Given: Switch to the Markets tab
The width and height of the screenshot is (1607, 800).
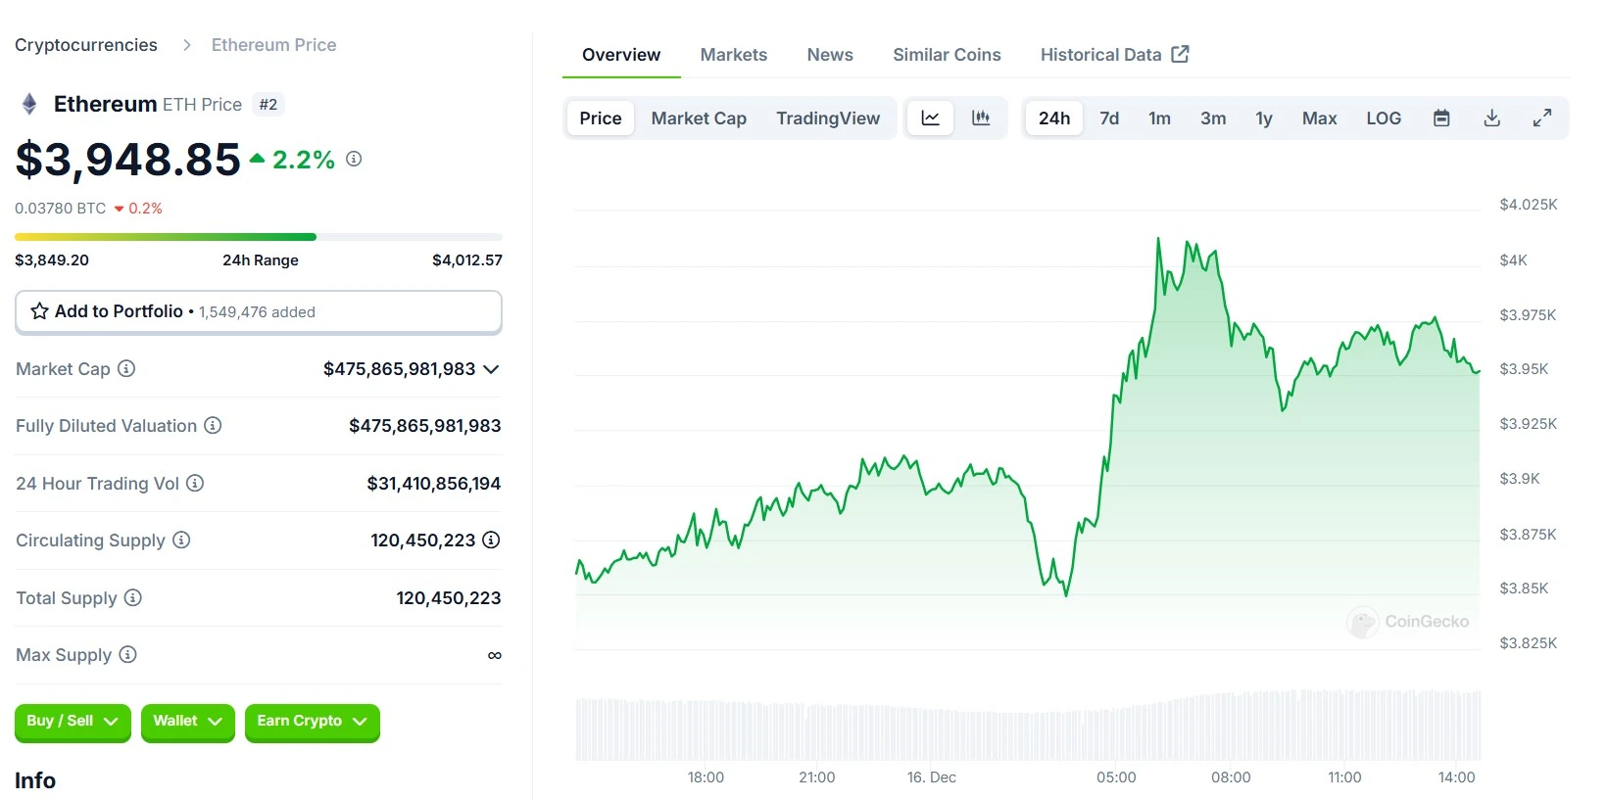Looking at the screenshot, I should [733, 55].
